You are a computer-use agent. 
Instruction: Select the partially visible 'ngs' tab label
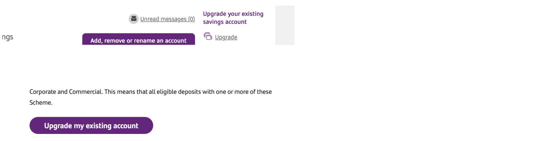(7, 37)
